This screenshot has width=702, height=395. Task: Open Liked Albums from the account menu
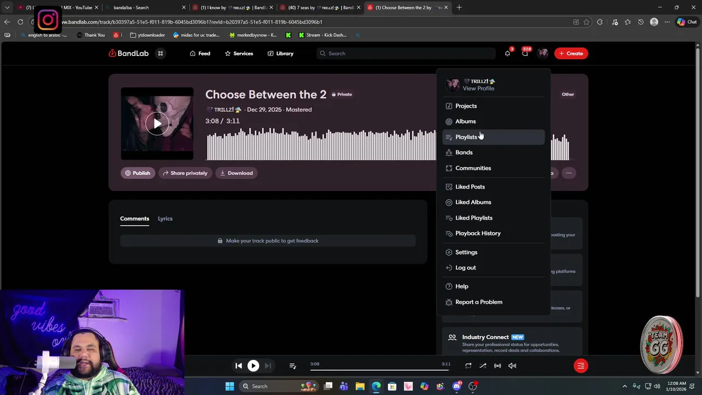493,202
